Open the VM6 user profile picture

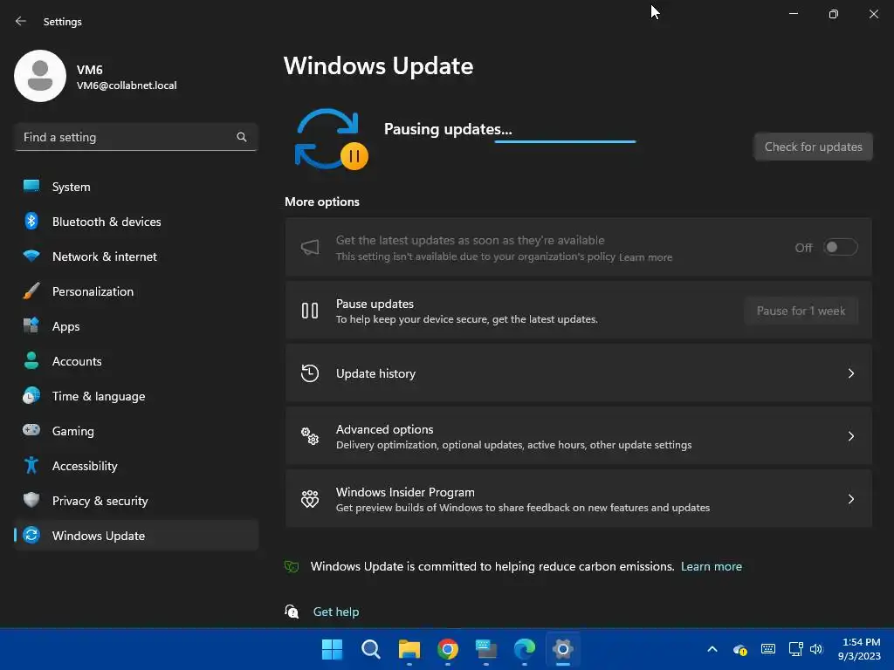[40, 76]
